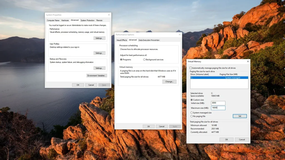Screen dimensions: 285x160
Task: Click the Maximum size input field
Action: (x=218, y=108)
